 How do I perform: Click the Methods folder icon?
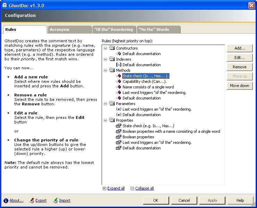click(112, 70)
